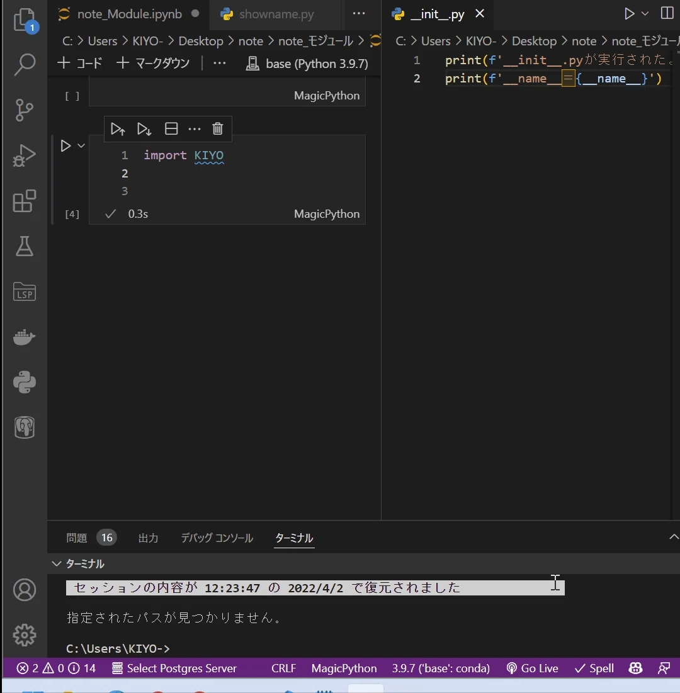The width and height of the screenshot is (680, 693).
Task: Click terminal prompt C:\Users\KIYO->
Action: pos(118,648)
